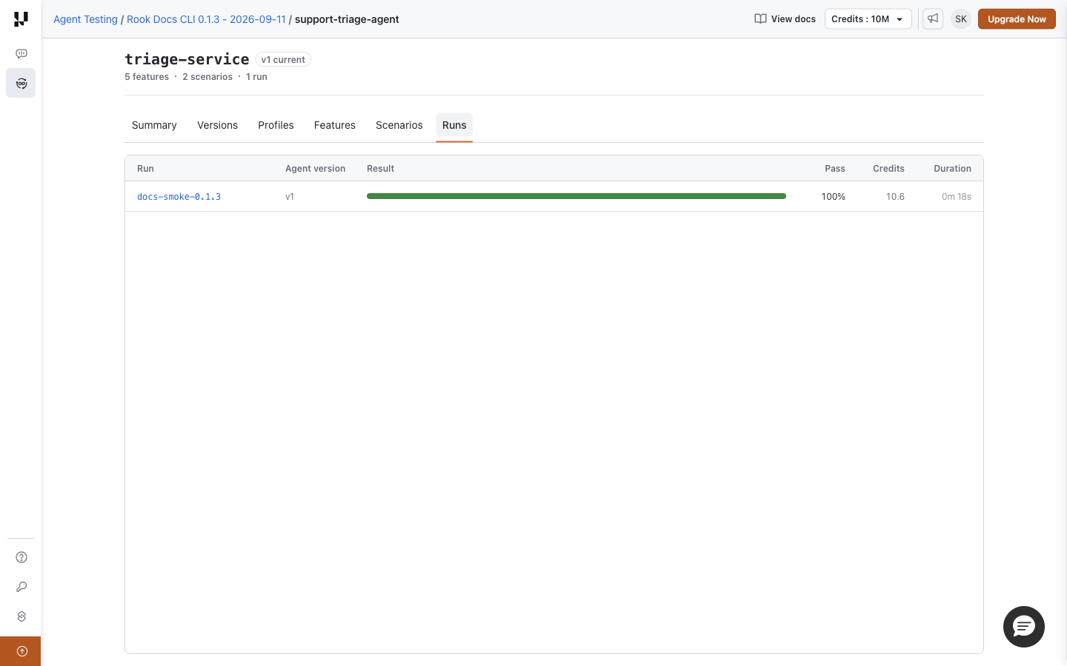Switch to the Summary tab
The image size is (1067, 666).
154,125
